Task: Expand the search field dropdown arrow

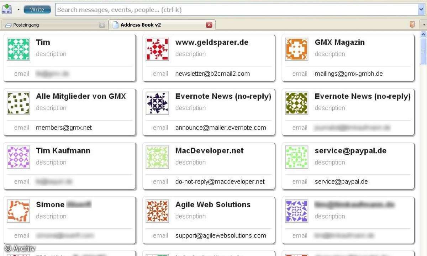Action: [x=422, y=10]
